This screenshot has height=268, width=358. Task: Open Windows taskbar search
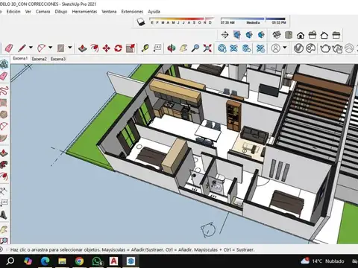[x=10, y=261]
